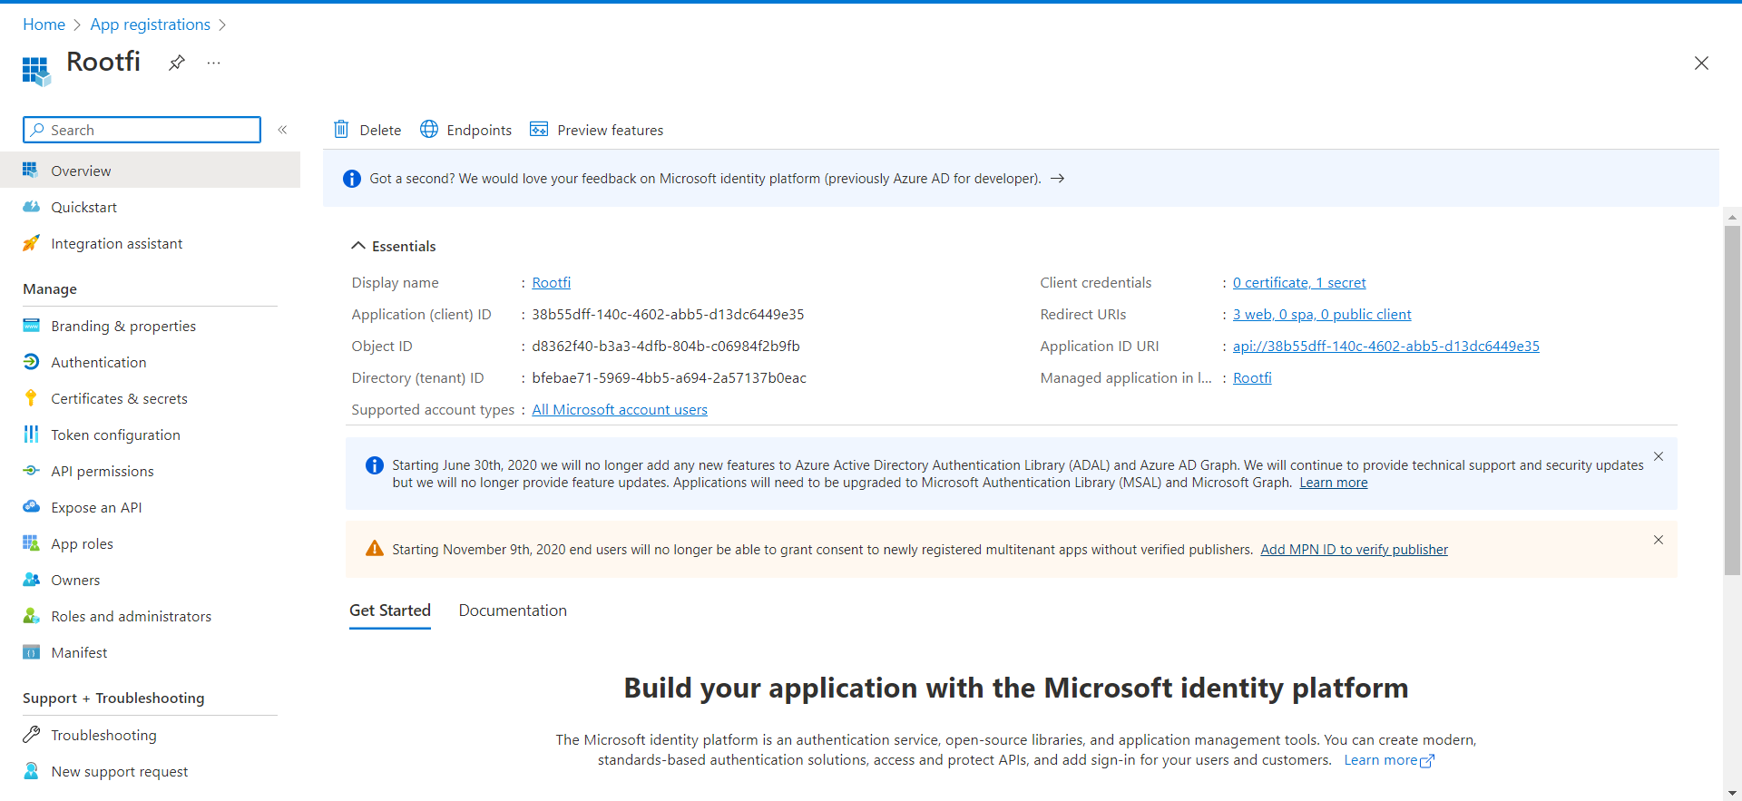The height and width of the screenshot is (801, 1742).
Task: Click Learn more about identity platform
Action: [x=1389, y=760]
